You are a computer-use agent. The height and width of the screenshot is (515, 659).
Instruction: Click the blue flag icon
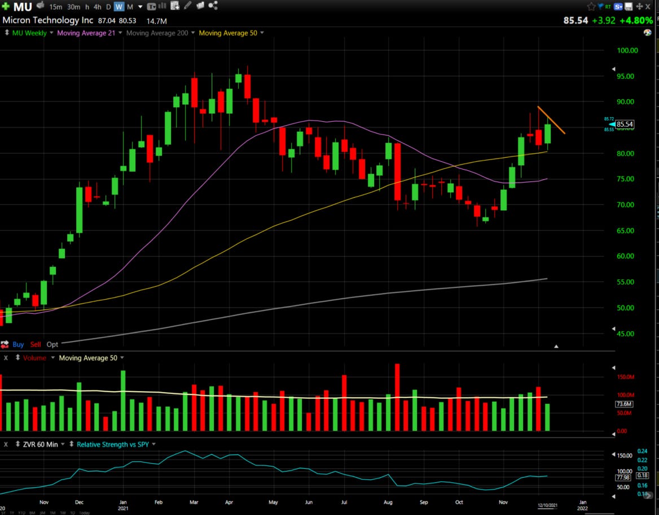pos(600,6)
